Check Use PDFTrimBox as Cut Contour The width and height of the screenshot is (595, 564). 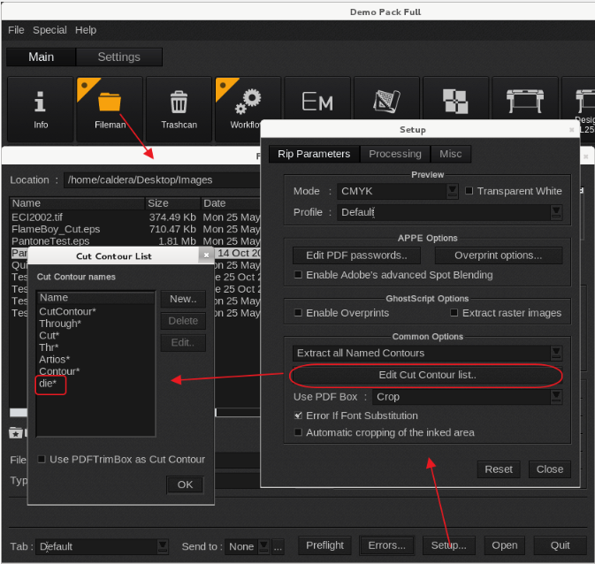[42, 459]
